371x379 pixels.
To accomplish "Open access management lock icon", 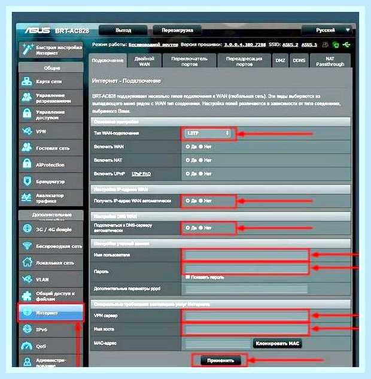I will (27, 114).
